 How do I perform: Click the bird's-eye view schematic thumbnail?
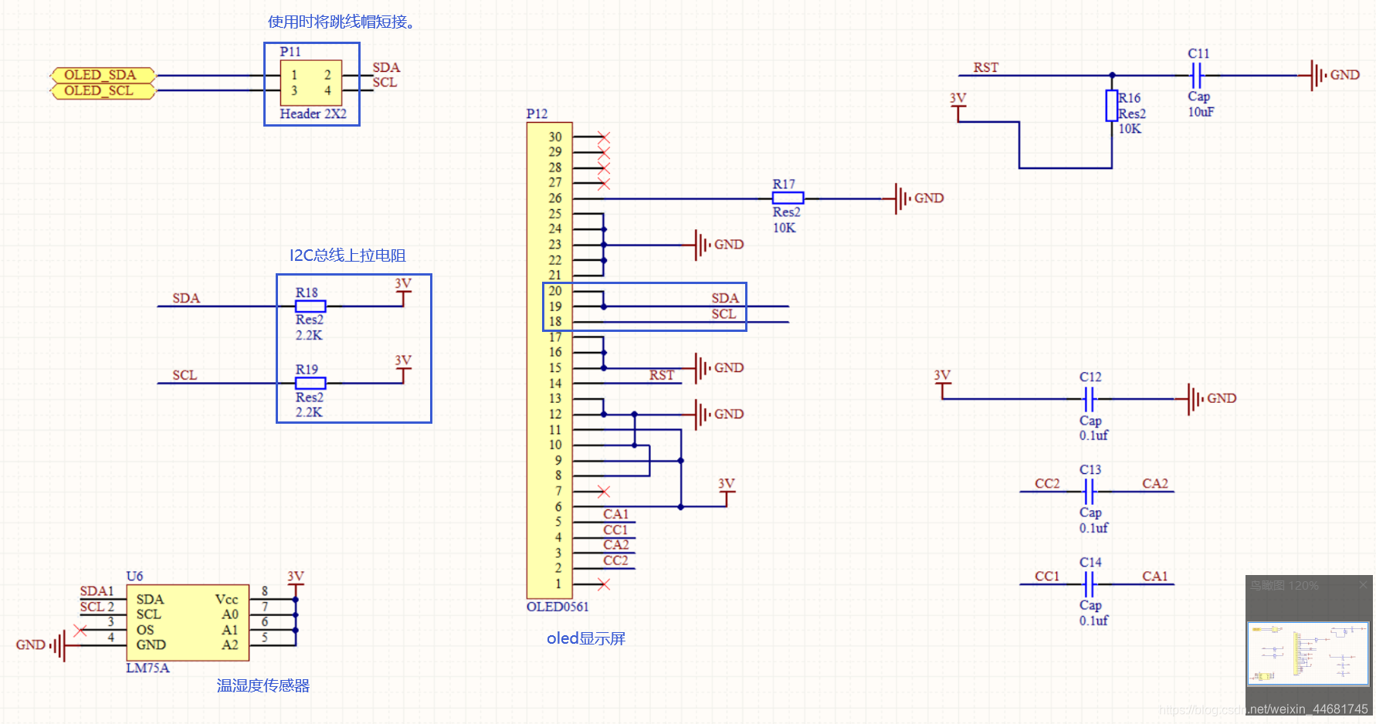1308,654
